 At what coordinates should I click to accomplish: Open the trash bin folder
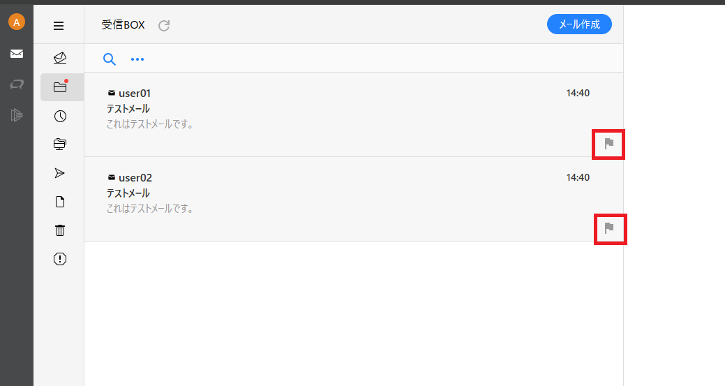(x=60, y=230)
